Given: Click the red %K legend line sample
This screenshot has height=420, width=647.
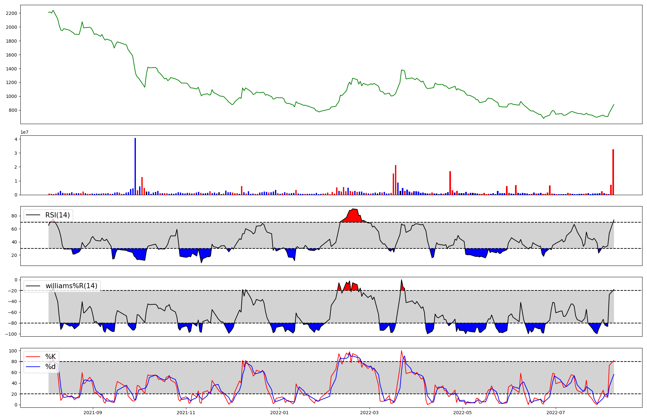Looking at the screenshot, I should pyautogui.click(x=33, y=357).
